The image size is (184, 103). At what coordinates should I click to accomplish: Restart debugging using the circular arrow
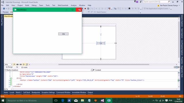(88, 9)
